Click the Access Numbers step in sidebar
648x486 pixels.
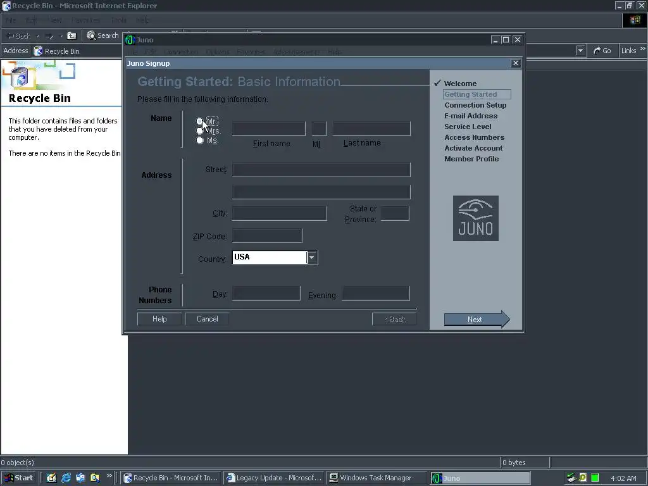tap(475, 137)
